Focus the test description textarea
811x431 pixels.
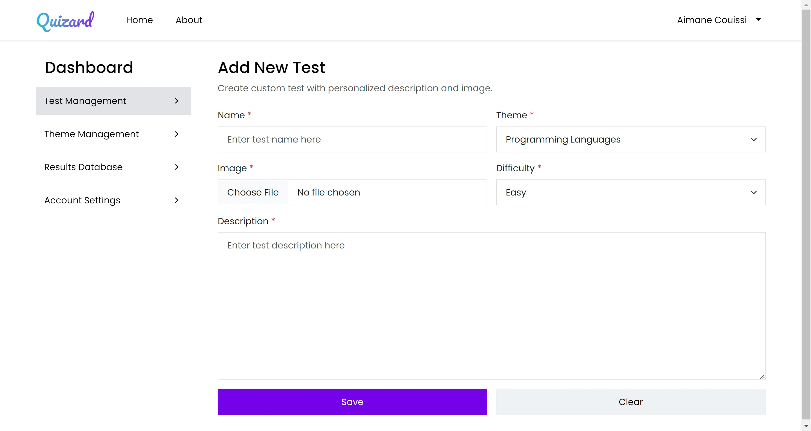point(491,306)
